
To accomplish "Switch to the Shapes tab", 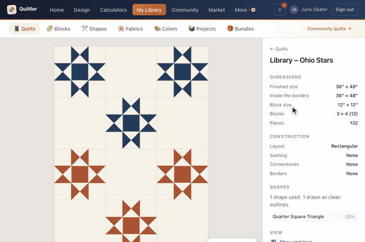I will [94, 28].
